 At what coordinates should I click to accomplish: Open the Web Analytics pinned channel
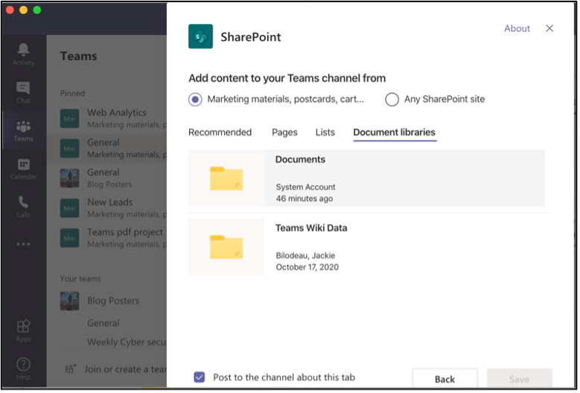(x=107, y=118)
